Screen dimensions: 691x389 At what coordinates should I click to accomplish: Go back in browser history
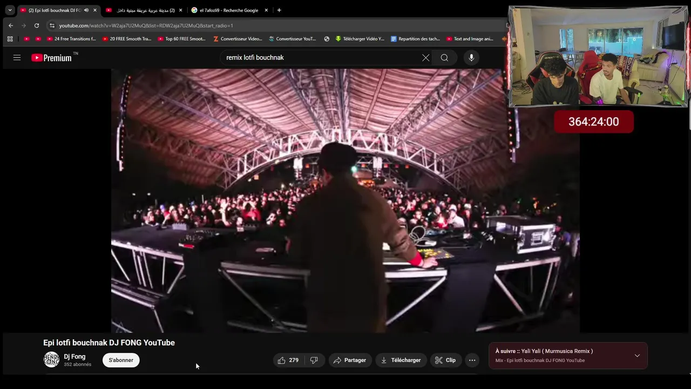11,25
